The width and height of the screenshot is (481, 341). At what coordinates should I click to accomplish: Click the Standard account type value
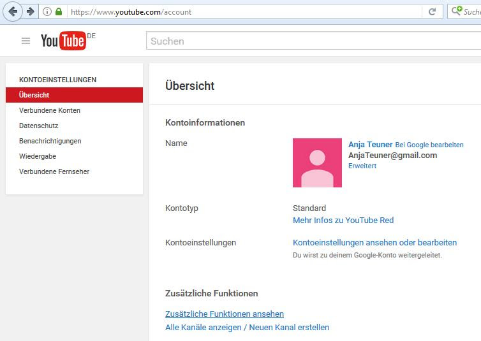pos(309,208)
